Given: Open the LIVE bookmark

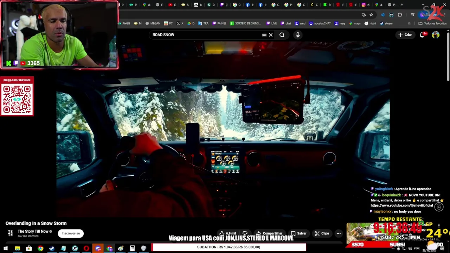Looking at the screenshot, I should point(271,23).
